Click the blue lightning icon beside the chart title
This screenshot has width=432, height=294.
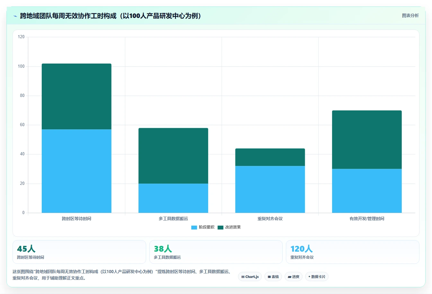(15, 16)
